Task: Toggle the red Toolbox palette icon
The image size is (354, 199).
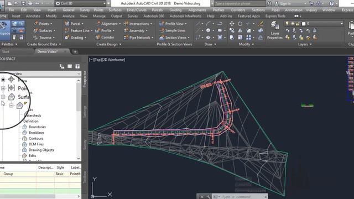Action: [21, 30]
